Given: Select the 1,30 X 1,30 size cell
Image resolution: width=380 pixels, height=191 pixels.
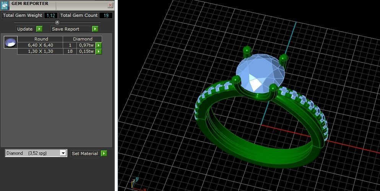Looking at the screenshot, I should tap(40, 51).
